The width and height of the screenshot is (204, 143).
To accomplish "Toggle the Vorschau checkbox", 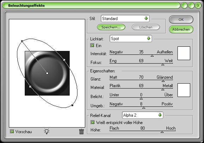I will (12, 132).
